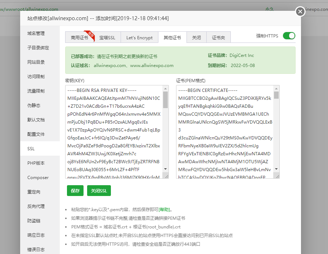328x254 pixels.
Task: Toggle the 强制HTTPS switch
Action: coord(289,36)
